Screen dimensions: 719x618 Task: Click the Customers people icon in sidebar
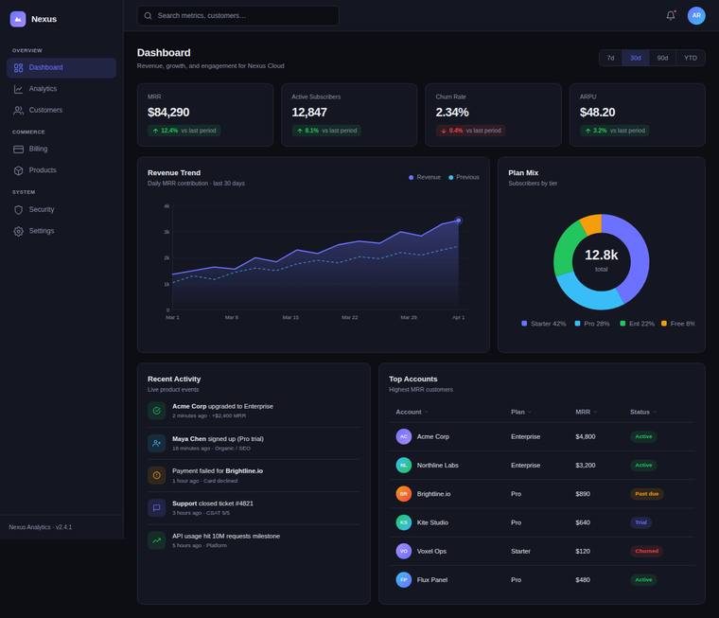click(18, 111)
